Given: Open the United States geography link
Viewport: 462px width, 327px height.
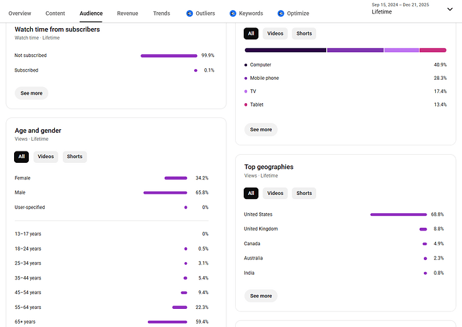Looking at the screenshot, I should pos(258,214).
